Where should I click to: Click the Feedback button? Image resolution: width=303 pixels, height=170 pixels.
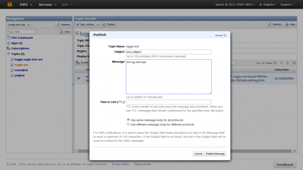(285, 165)
